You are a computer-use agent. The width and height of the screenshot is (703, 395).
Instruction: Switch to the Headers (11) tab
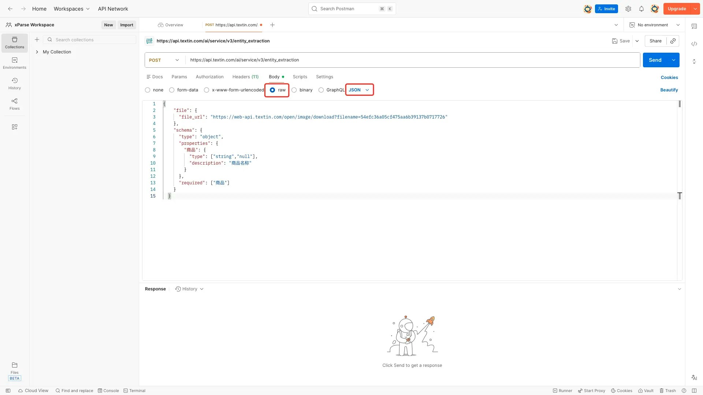(245, 77)
